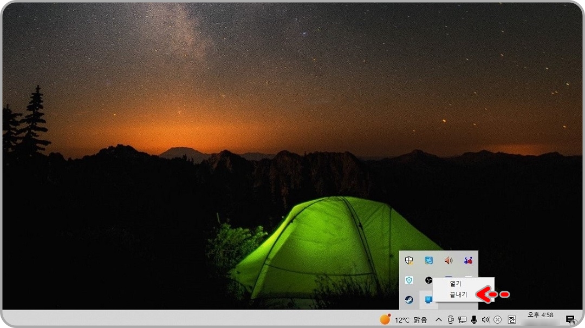Open network status taskbar icon
This screenshot has height=328, width=585.
coord(462,320)
